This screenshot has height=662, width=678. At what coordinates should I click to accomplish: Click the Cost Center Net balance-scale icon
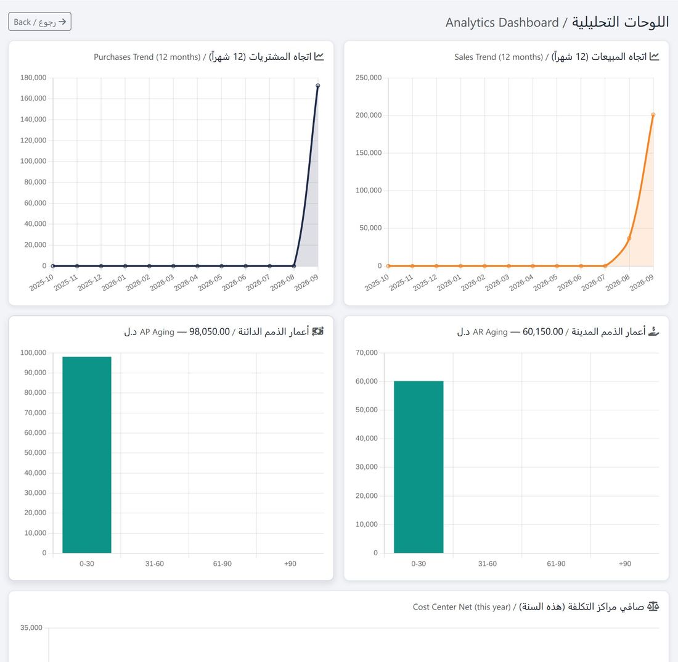click(653, 606)
